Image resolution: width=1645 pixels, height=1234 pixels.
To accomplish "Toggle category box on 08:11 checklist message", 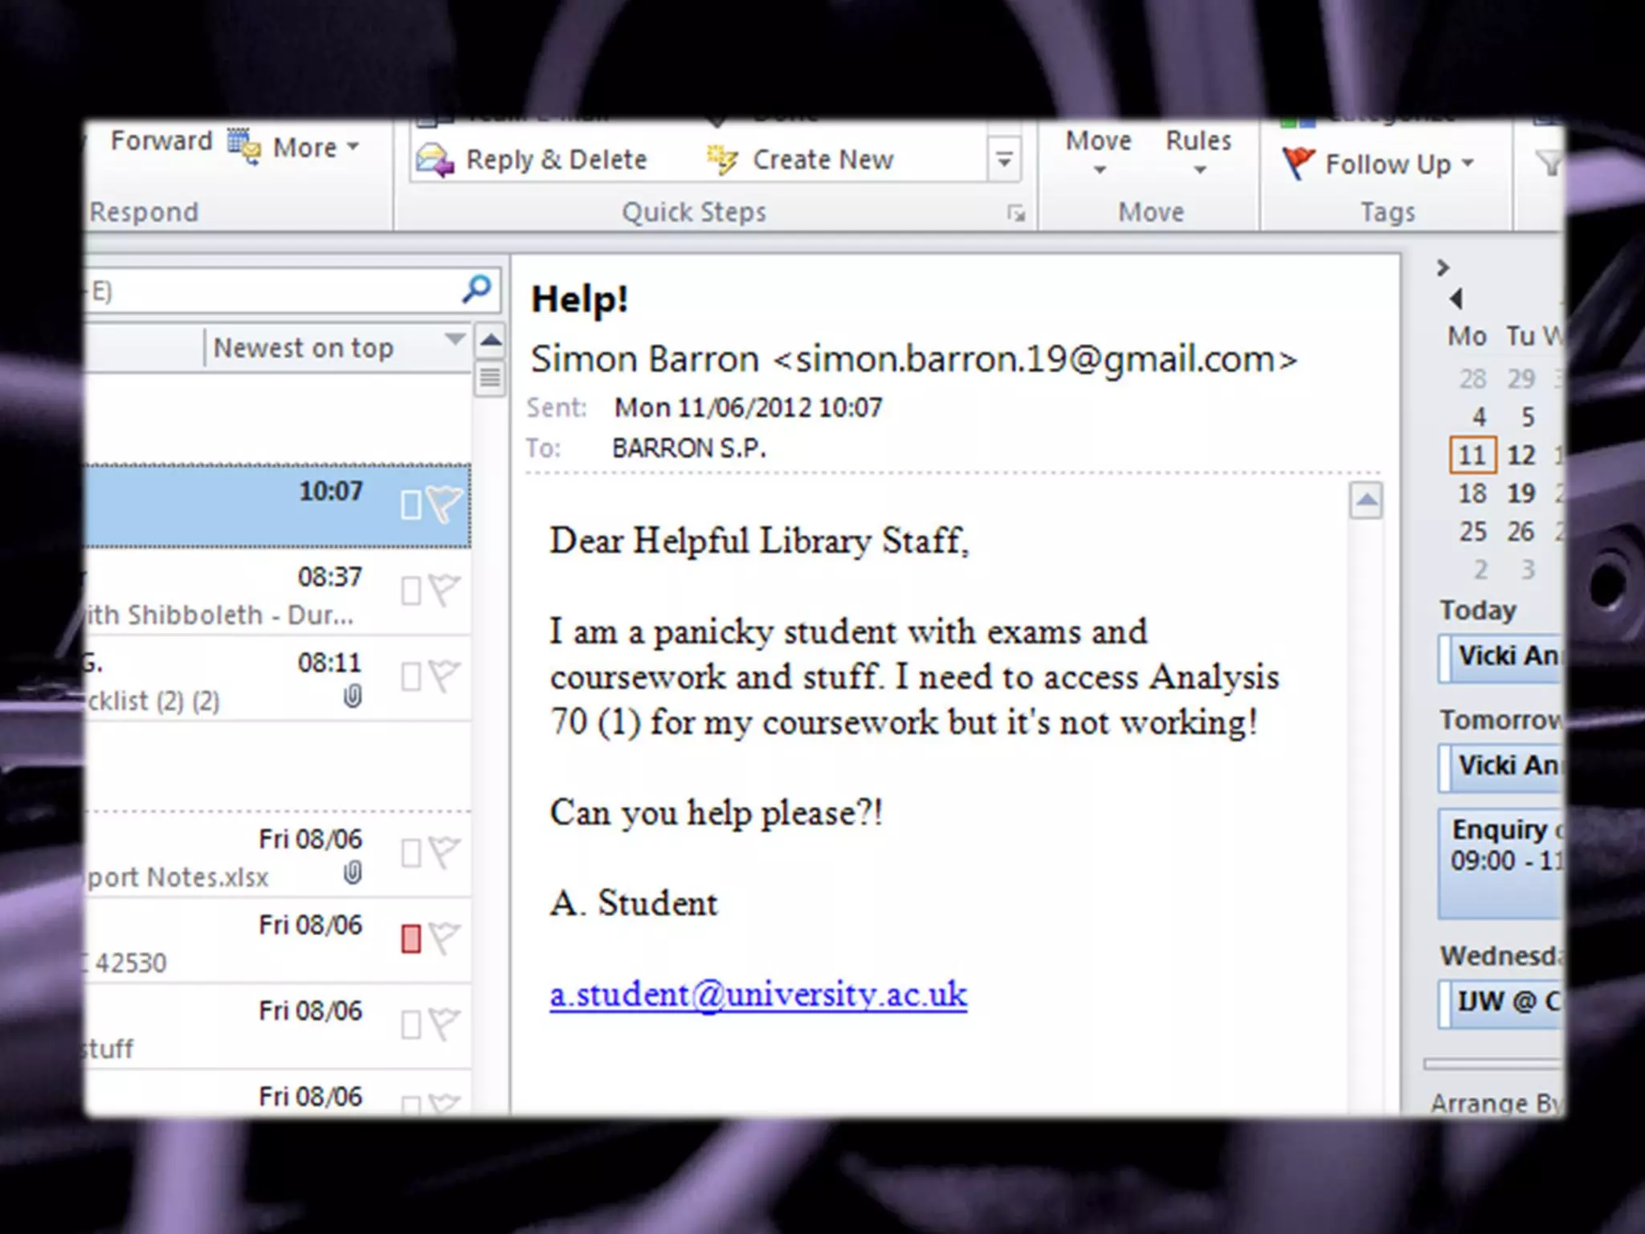I will point(410,676).
